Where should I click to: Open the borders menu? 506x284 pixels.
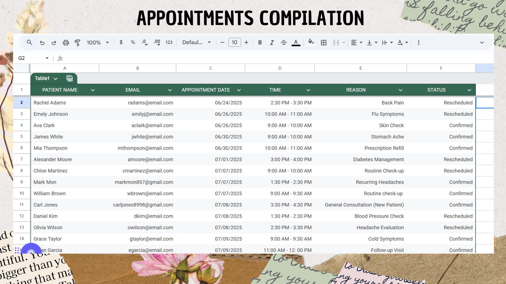324,43
